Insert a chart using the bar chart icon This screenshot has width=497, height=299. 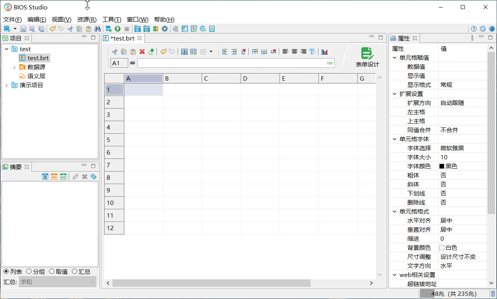coord(324,52)
